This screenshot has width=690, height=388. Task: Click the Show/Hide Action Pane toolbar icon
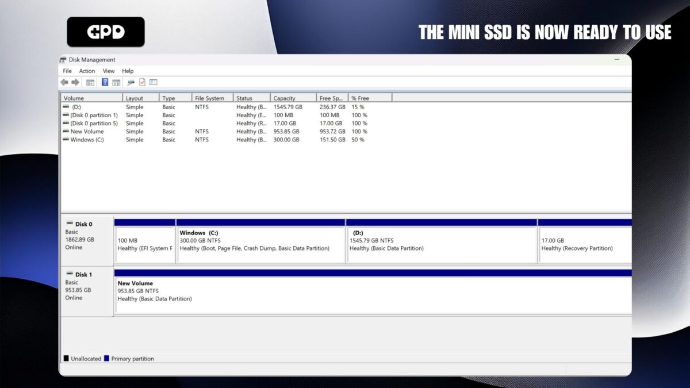coord(117,82)
